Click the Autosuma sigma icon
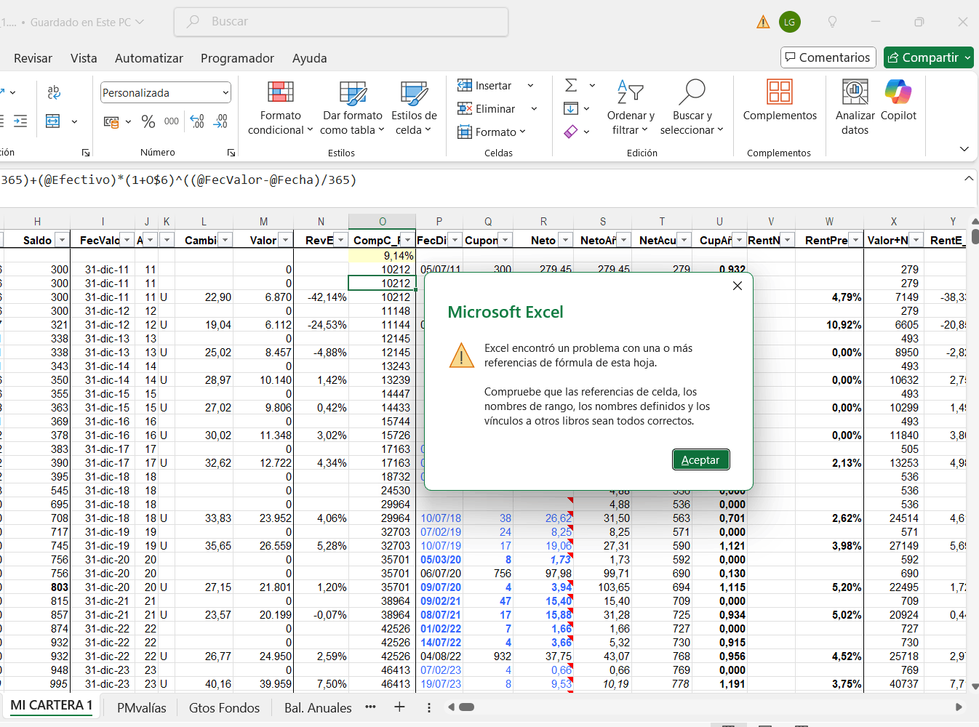The image size is (979, 727). [x=572, y=86]
